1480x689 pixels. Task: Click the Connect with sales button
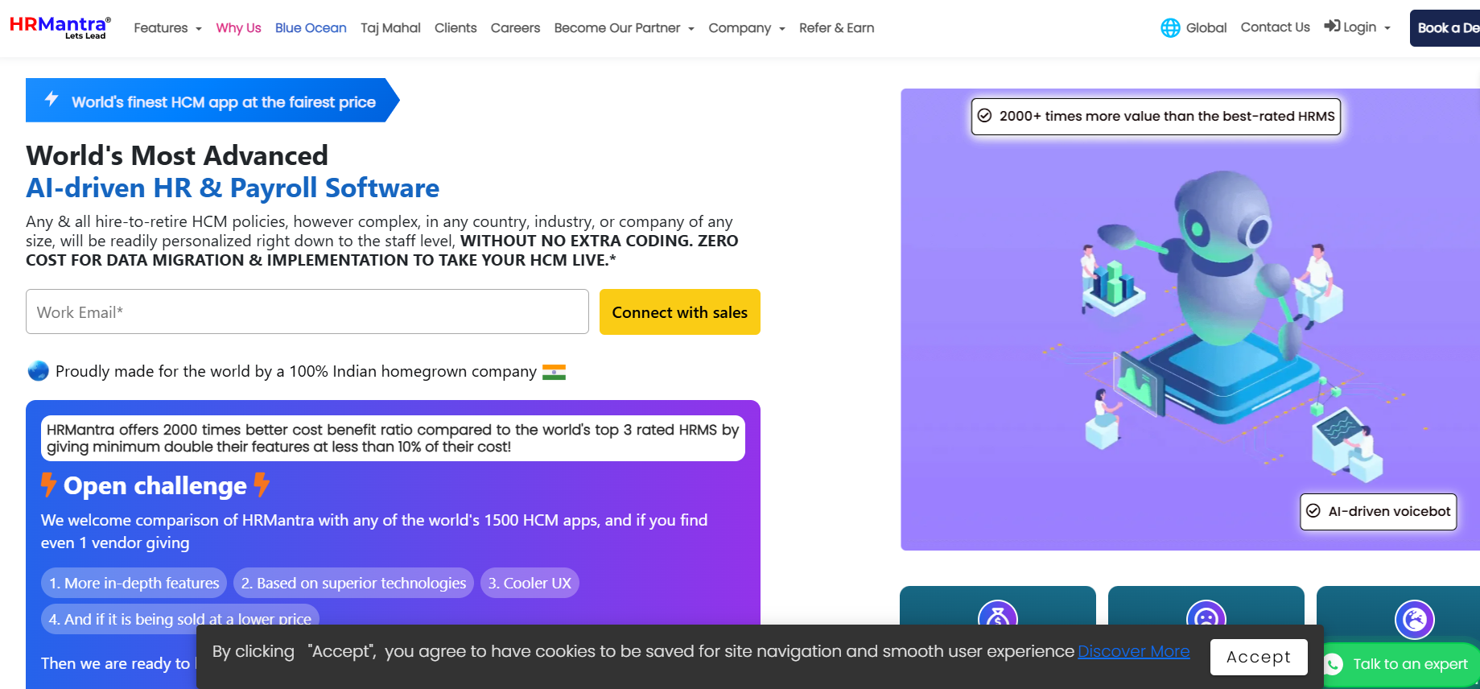click(x=680, y=311)
